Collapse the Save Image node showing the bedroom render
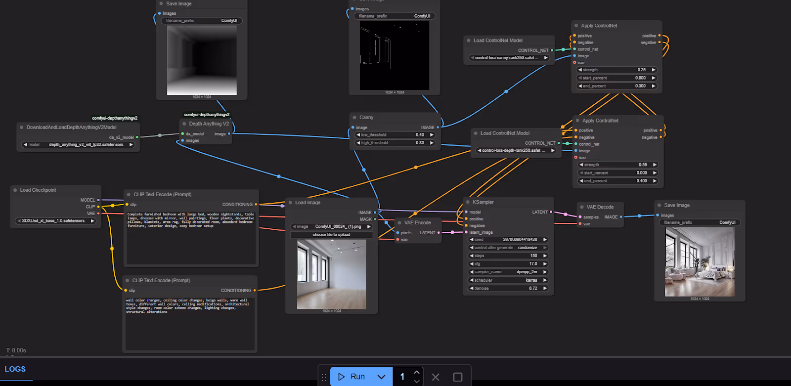Image resolution: width=791 pixels, height=386 pixels. 659,205
